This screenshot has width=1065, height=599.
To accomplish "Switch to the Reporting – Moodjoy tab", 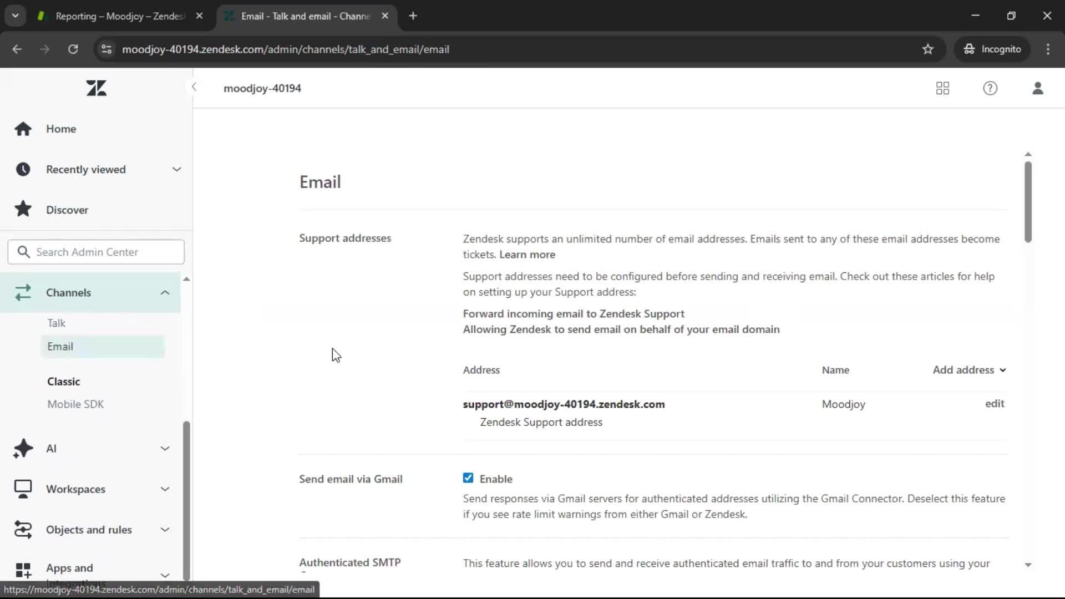I will tap(119, 16).
